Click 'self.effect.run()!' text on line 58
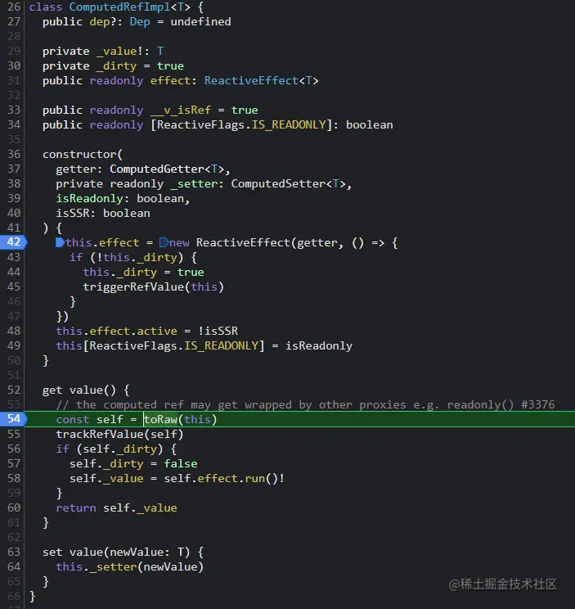This screenshot has height=609, width=575. click(224, 479)
